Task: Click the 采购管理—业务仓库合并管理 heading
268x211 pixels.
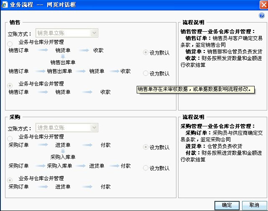Action: coord(217,126)
